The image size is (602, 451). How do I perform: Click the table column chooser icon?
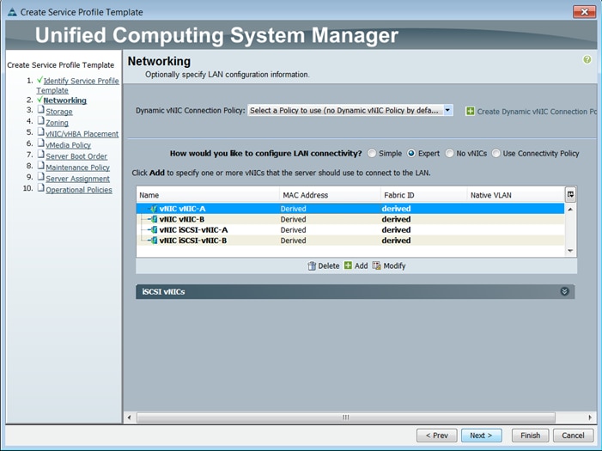[570, 194]
